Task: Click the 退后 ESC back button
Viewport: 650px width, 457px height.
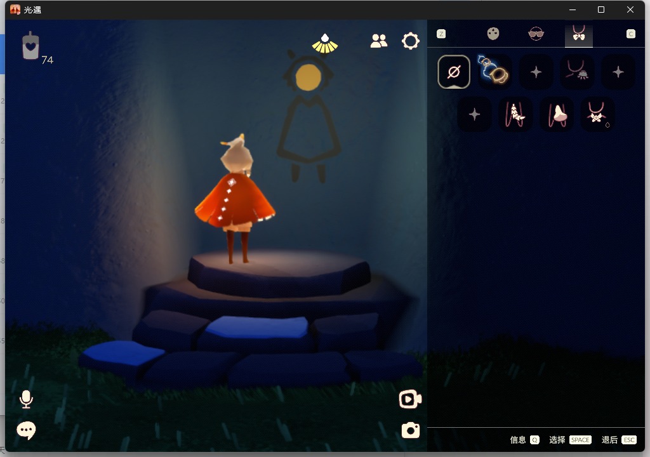Action: click(x=619, y=440)
